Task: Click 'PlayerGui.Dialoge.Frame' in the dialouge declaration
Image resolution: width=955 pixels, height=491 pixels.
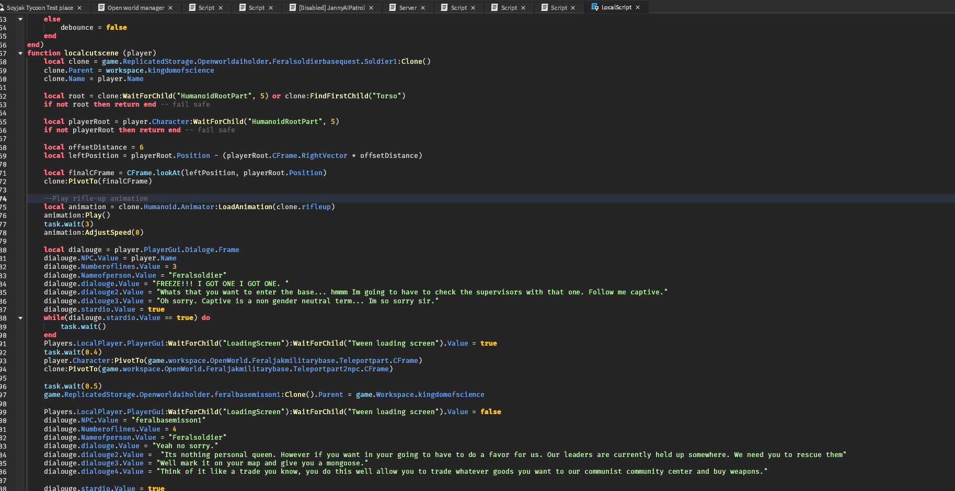Action: click(191, 249)
